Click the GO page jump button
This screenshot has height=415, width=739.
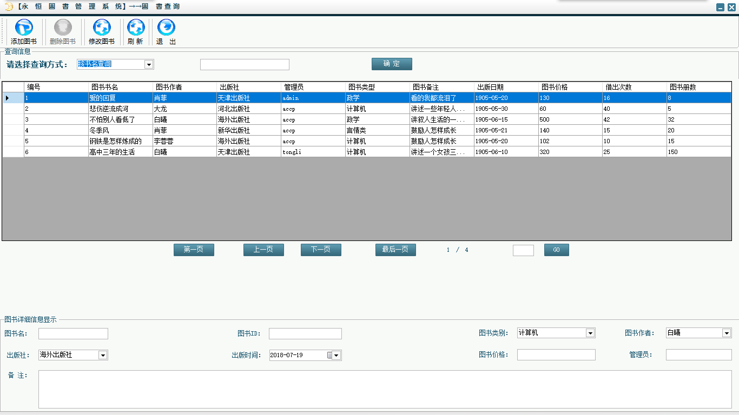tap(556, 250)
